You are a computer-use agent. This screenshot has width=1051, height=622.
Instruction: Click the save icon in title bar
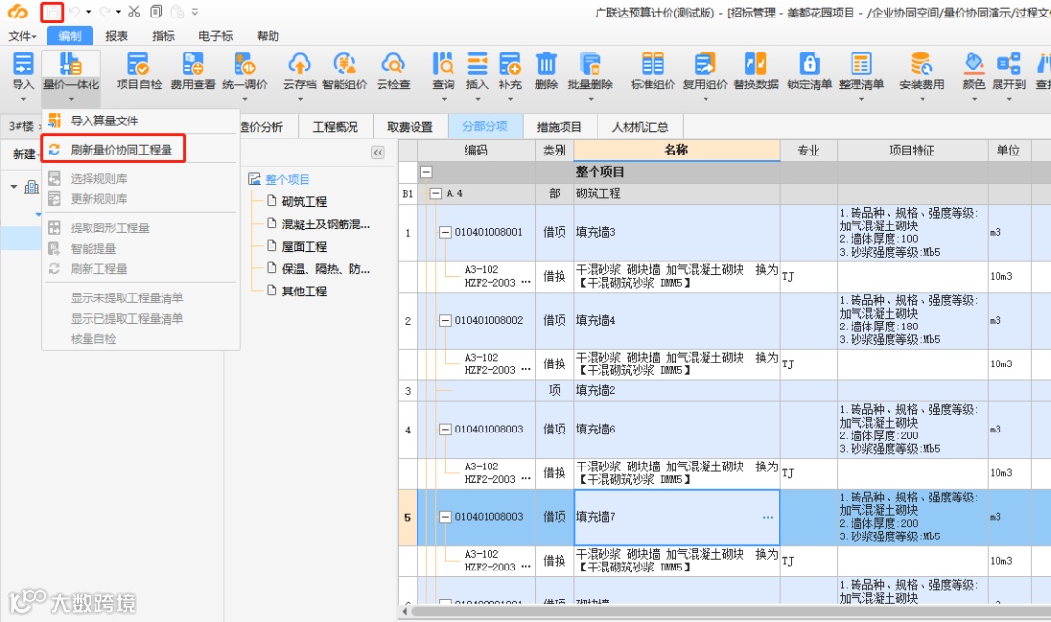53,12
